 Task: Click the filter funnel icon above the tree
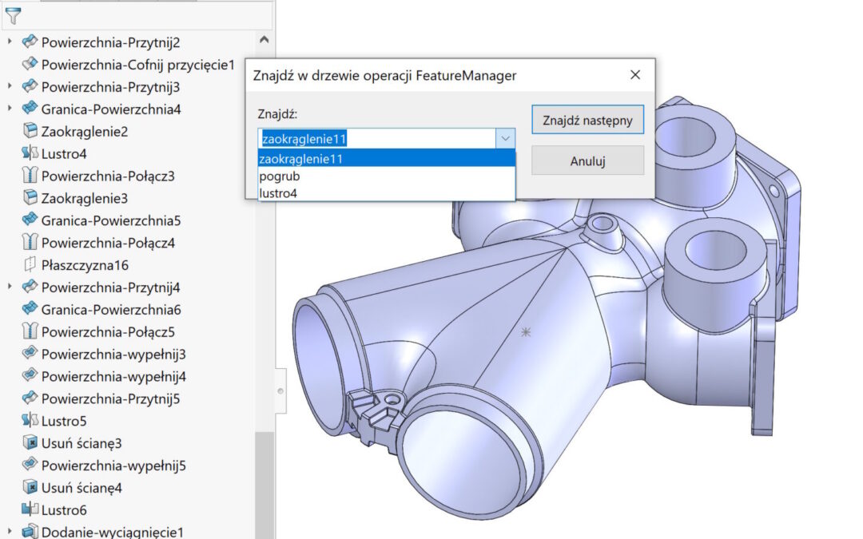pyautogui.click(x=13, y=14)
